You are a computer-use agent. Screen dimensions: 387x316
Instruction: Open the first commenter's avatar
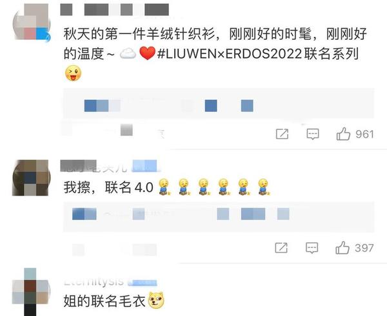[x=32, y=22]
